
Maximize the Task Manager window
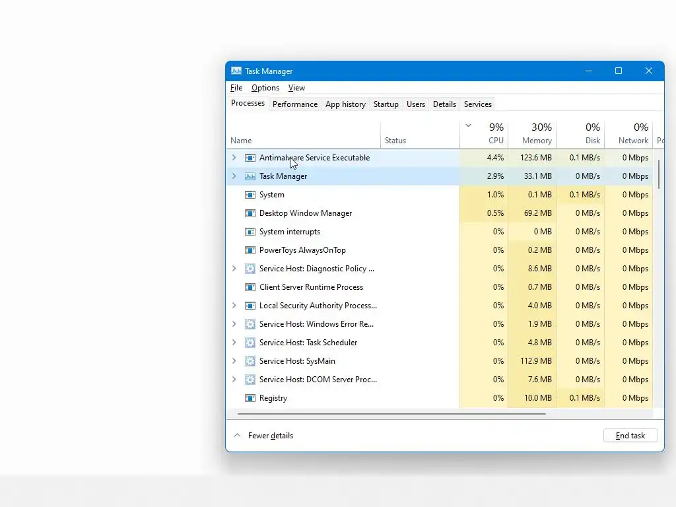point(618,71)
